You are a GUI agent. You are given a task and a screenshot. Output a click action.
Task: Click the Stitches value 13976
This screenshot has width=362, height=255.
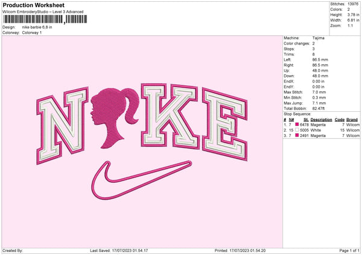click(353, 4)
